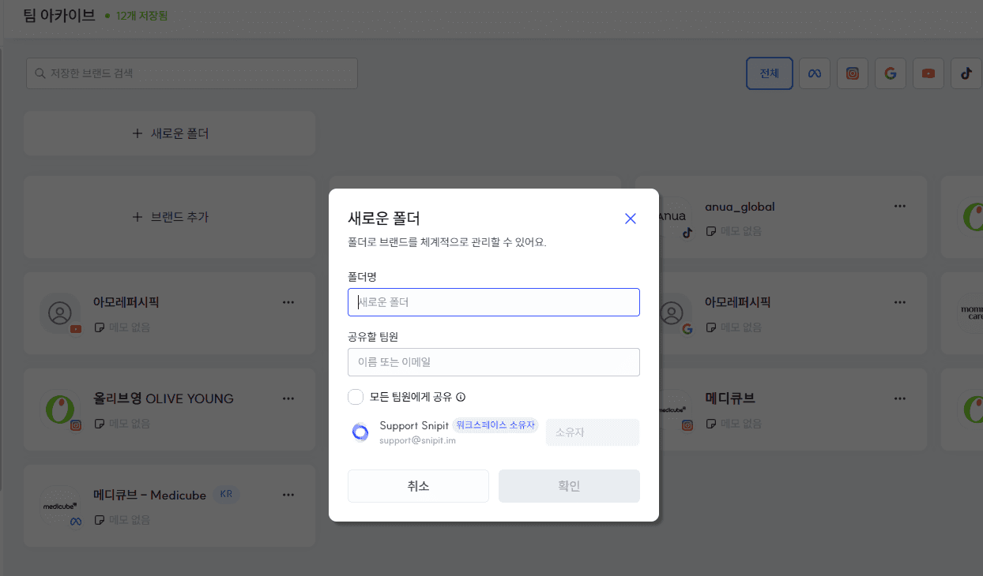Click the Support Snipit avatar icon
983x576 pixels.
360,432
